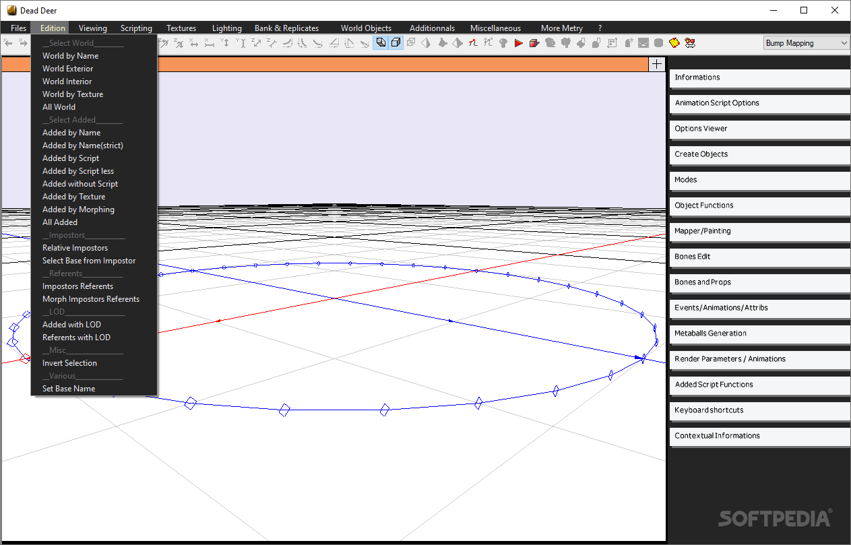Expand the Keyboard shortcuts panel
851x545 pixels.
click(759, 410)
